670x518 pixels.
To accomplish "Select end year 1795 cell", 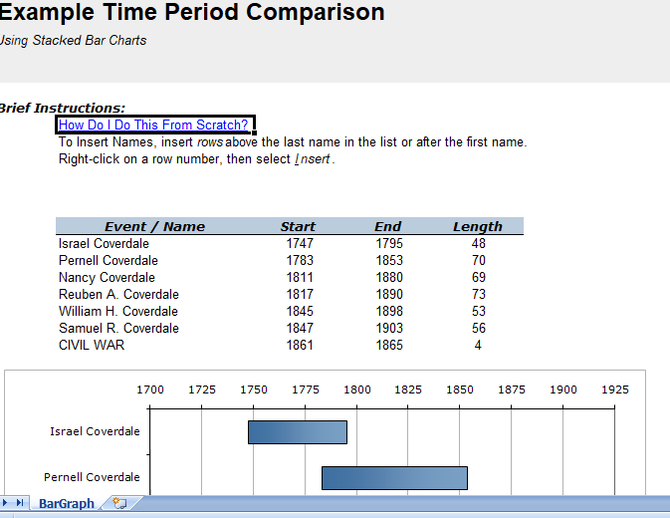I will (x=389, y=244).
